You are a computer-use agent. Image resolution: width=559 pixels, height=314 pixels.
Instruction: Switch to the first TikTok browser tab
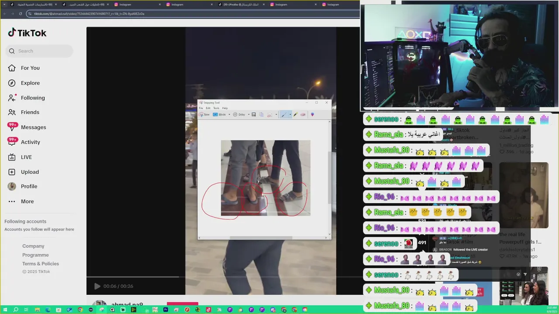click(x=34, y=4)
